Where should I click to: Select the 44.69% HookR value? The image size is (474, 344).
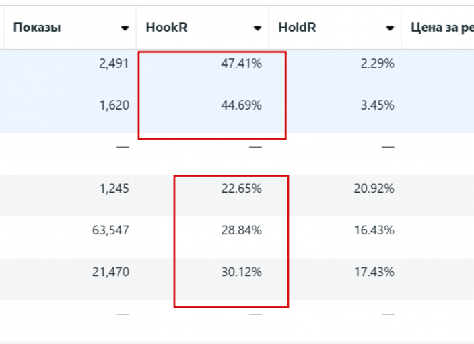pos(241,105)
